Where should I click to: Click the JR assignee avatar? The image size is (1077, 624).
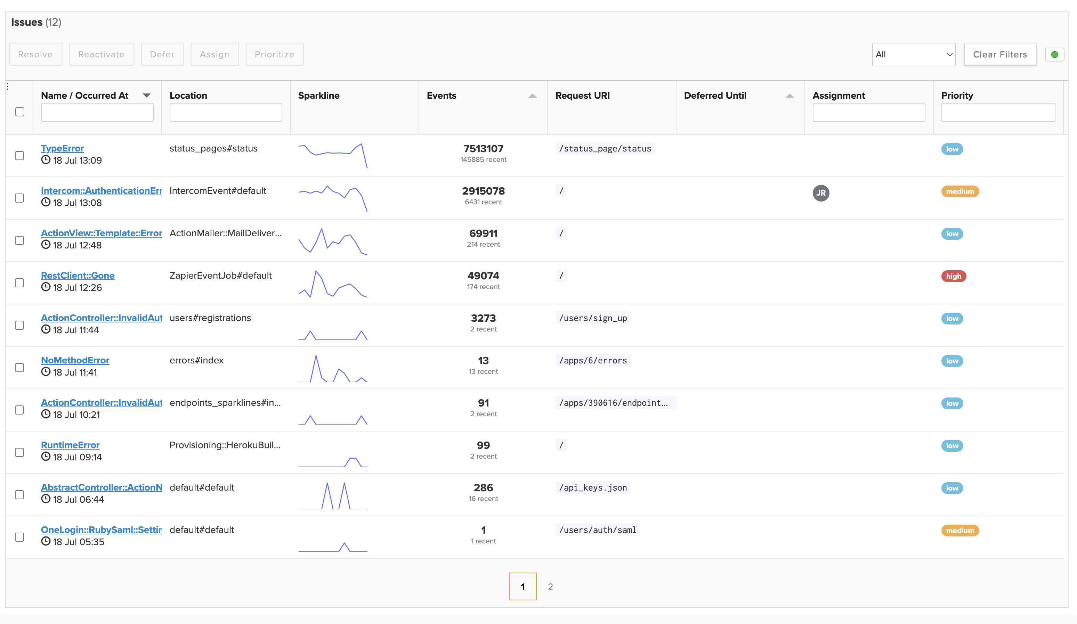[x=821, y=193]
